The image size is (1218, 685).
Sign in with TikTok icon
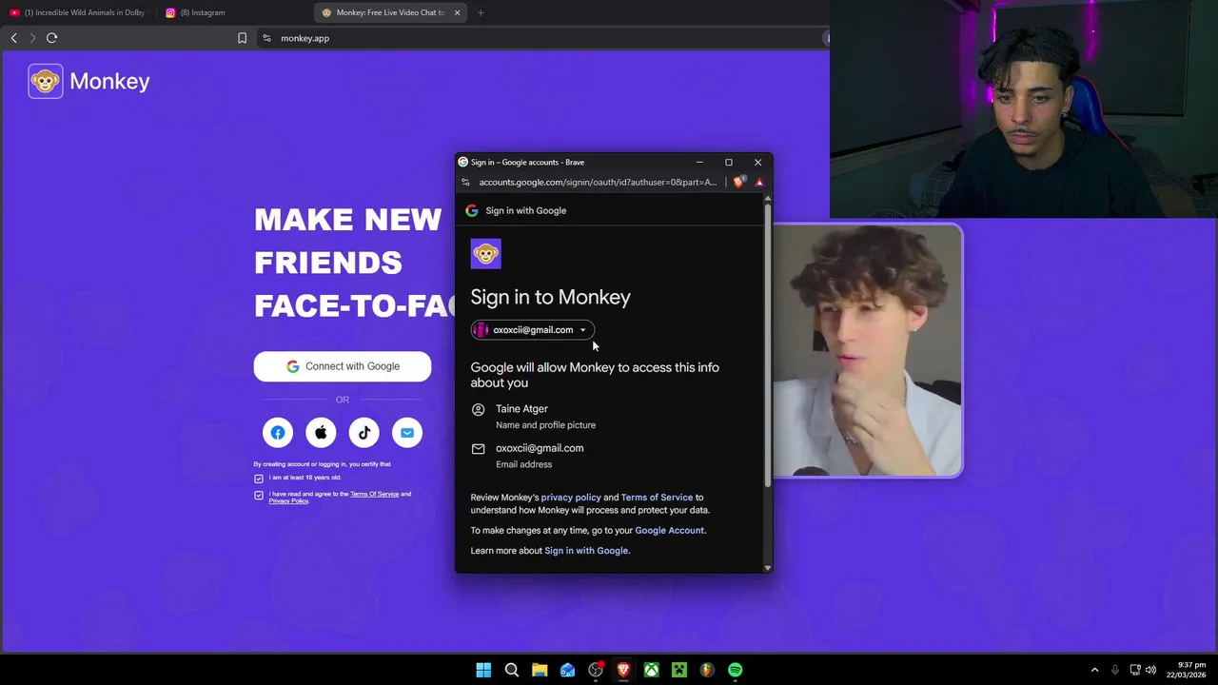(363, 433)
